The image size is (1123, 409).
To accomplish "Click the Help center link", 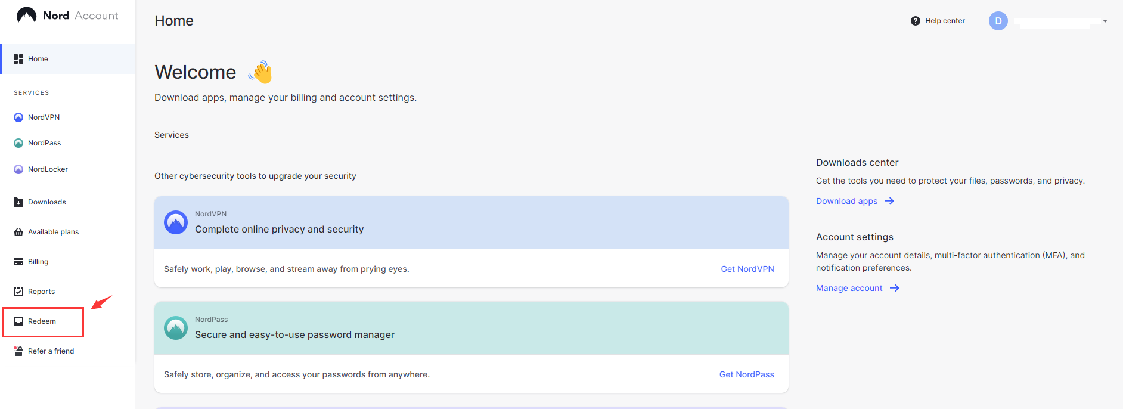I will tap(945, 21).
